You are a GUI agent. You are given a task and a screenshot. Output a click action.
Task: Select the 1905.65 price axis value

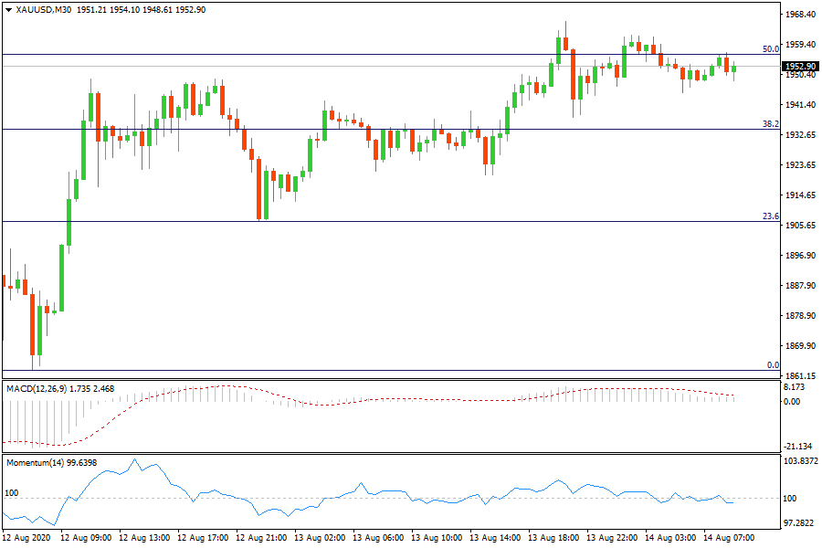click(800, 226)
